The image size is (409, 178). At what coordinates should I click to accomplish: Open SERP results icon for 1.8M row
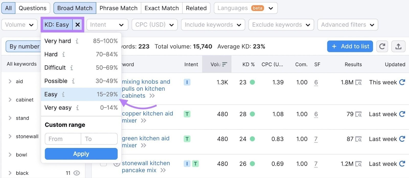[x=358, y=83]
